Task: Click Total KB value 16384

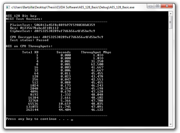Action: (x=33, y=98)
